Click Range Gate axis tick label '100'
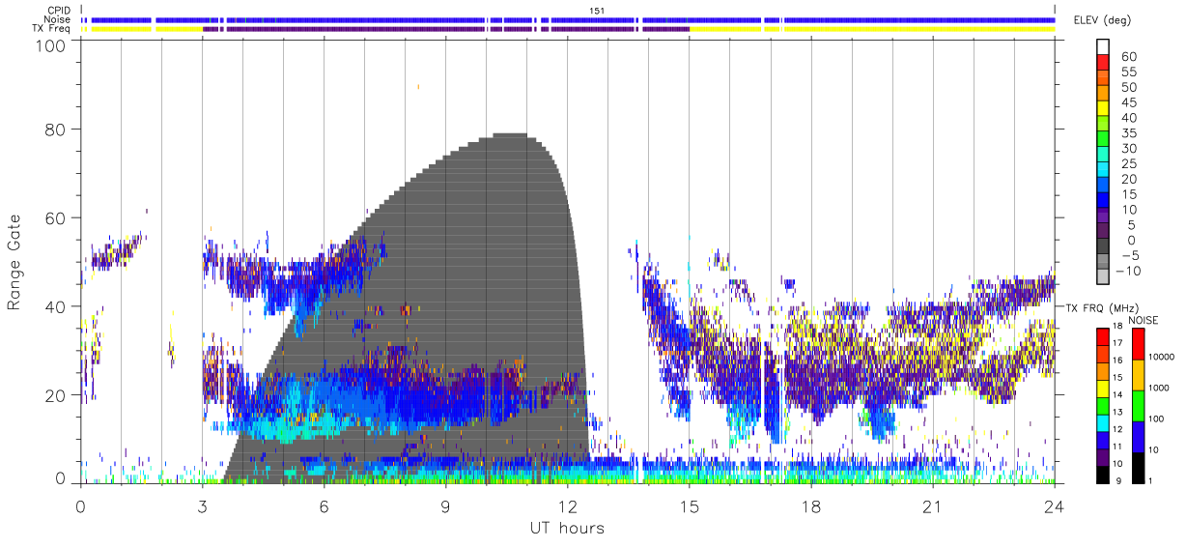1186x548 pixels. (52, 44)
